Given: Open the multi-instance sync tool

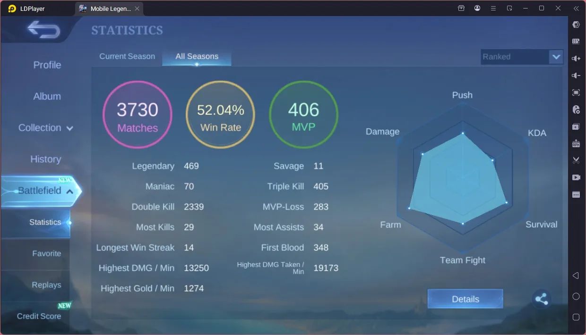Looking at the screenshot, I should point(576,126).
